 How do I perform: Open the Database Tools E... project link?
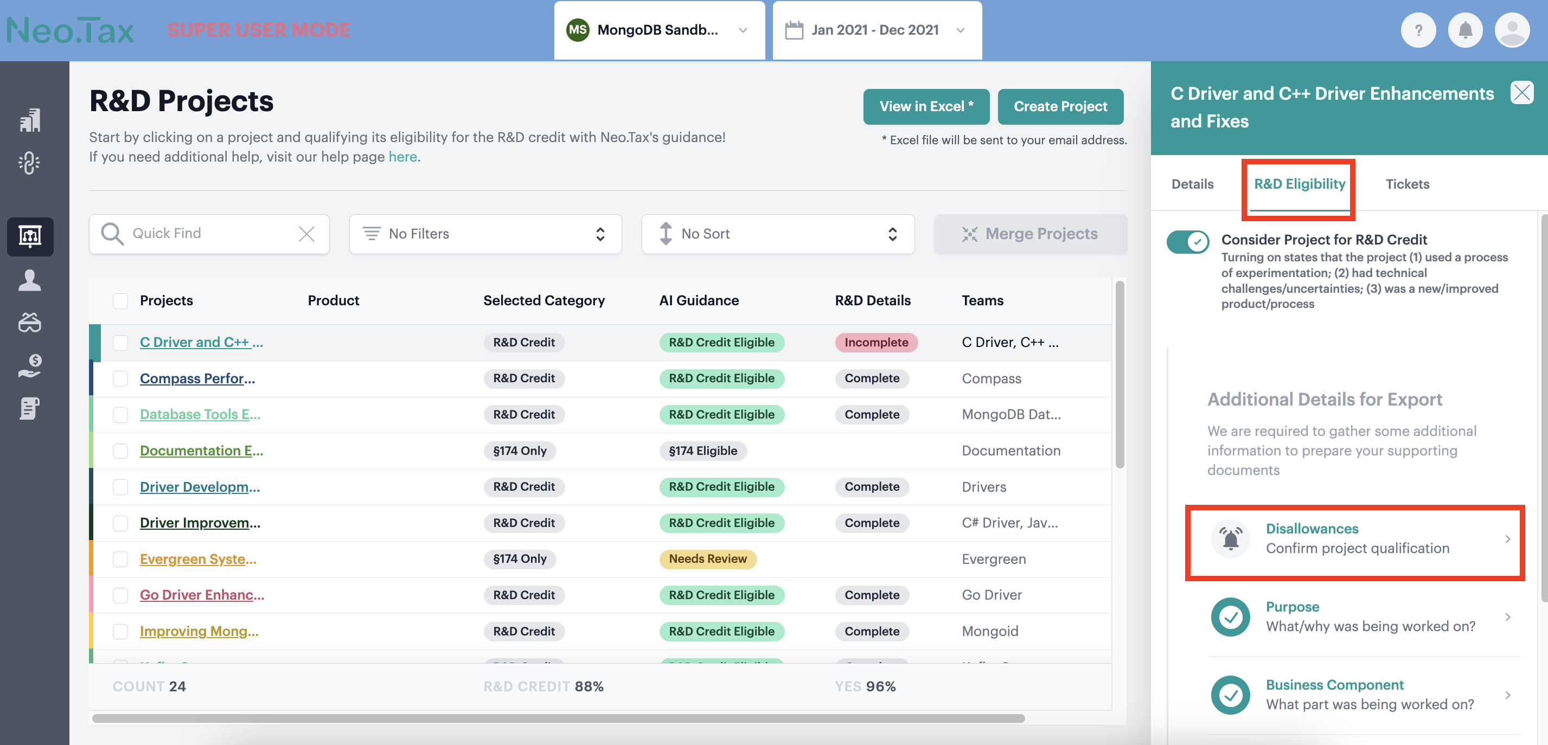[x=200, y=415]
